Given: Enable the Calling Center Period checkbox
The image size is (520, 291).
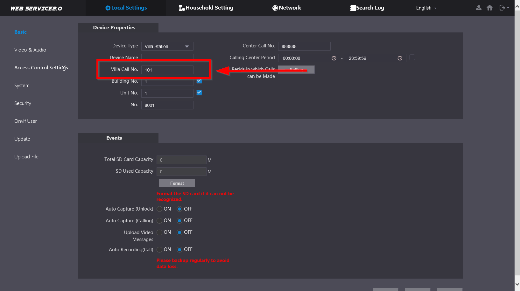Looking at the screenshot, I should pyautogui.click(x=412, y=58).
